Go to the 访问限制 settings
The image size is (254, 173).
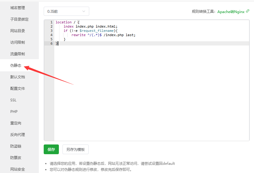point(18,42)
